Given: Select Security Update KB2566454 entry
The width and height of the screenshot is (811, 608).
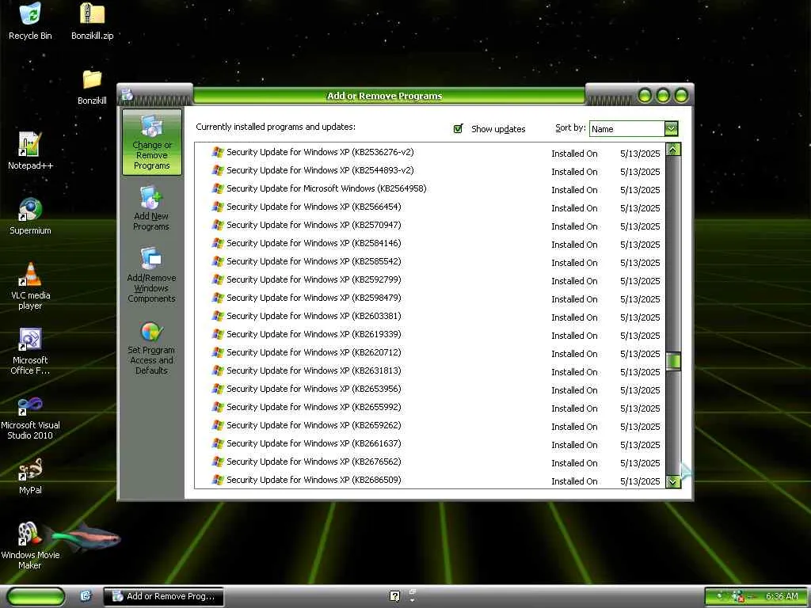Looking at the screenshot, I should [x=430, y=207].
